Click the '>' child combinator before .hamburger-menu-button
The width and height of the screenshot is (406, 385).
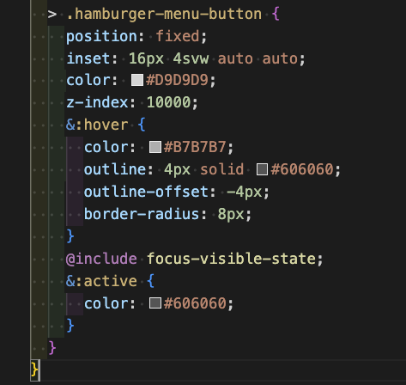[x=52, y=14]
